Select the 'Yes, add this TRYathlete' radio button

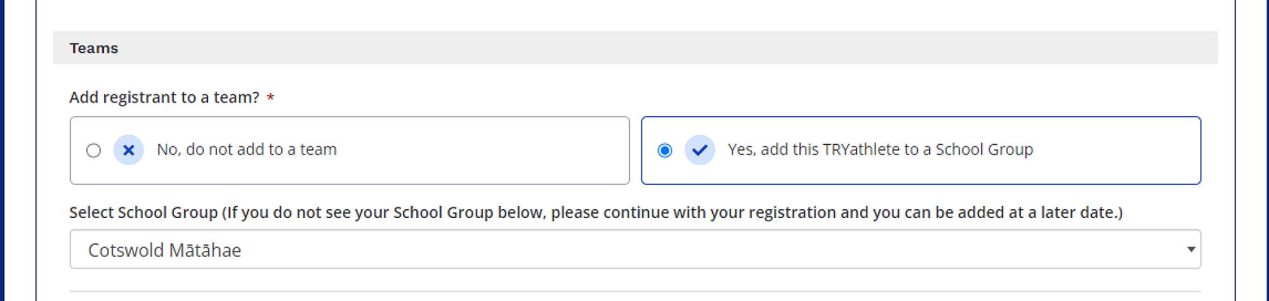coord(664,150)
